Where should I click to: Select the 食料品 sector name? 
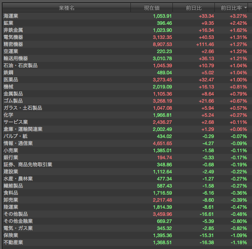tap(11, 193)
